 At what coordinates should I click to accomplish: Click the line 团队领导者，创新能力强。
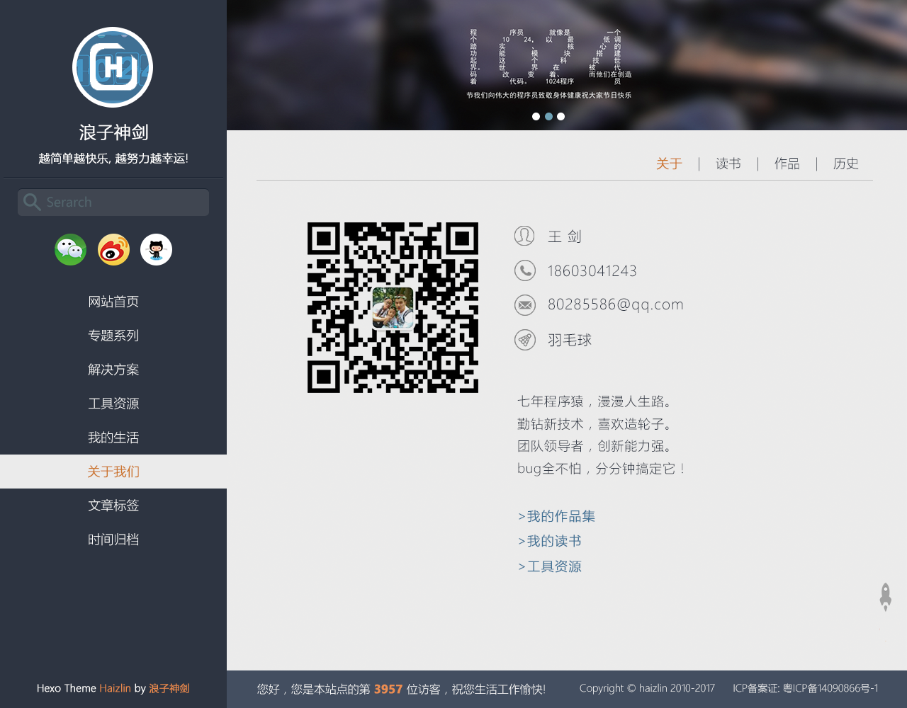595,446
